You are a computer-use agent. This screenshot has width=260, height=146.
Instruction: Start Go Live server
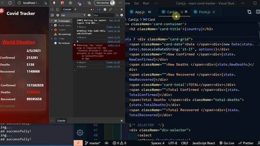pyautogui.click(x=227, y=143)
